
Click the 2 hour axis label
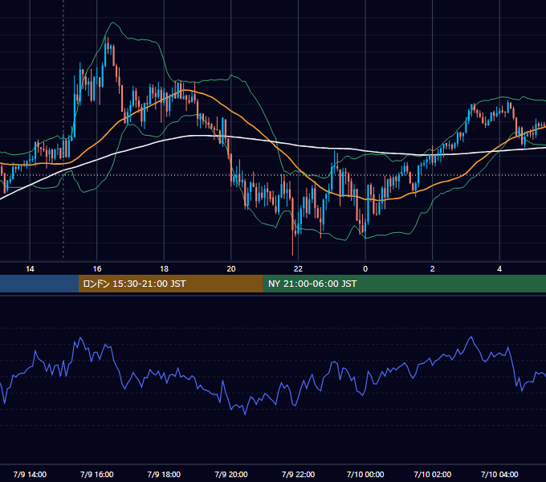point(433,269)
